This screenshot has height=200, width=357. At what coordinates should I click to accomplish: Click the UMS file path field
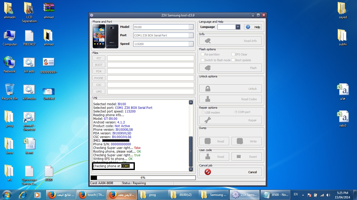coord(151,91)
